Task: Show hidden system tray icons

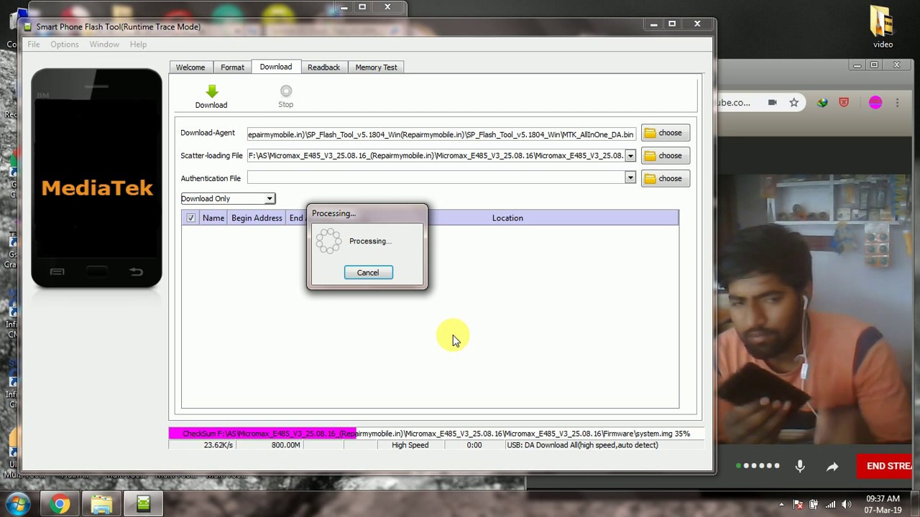Action: (781, 505)
